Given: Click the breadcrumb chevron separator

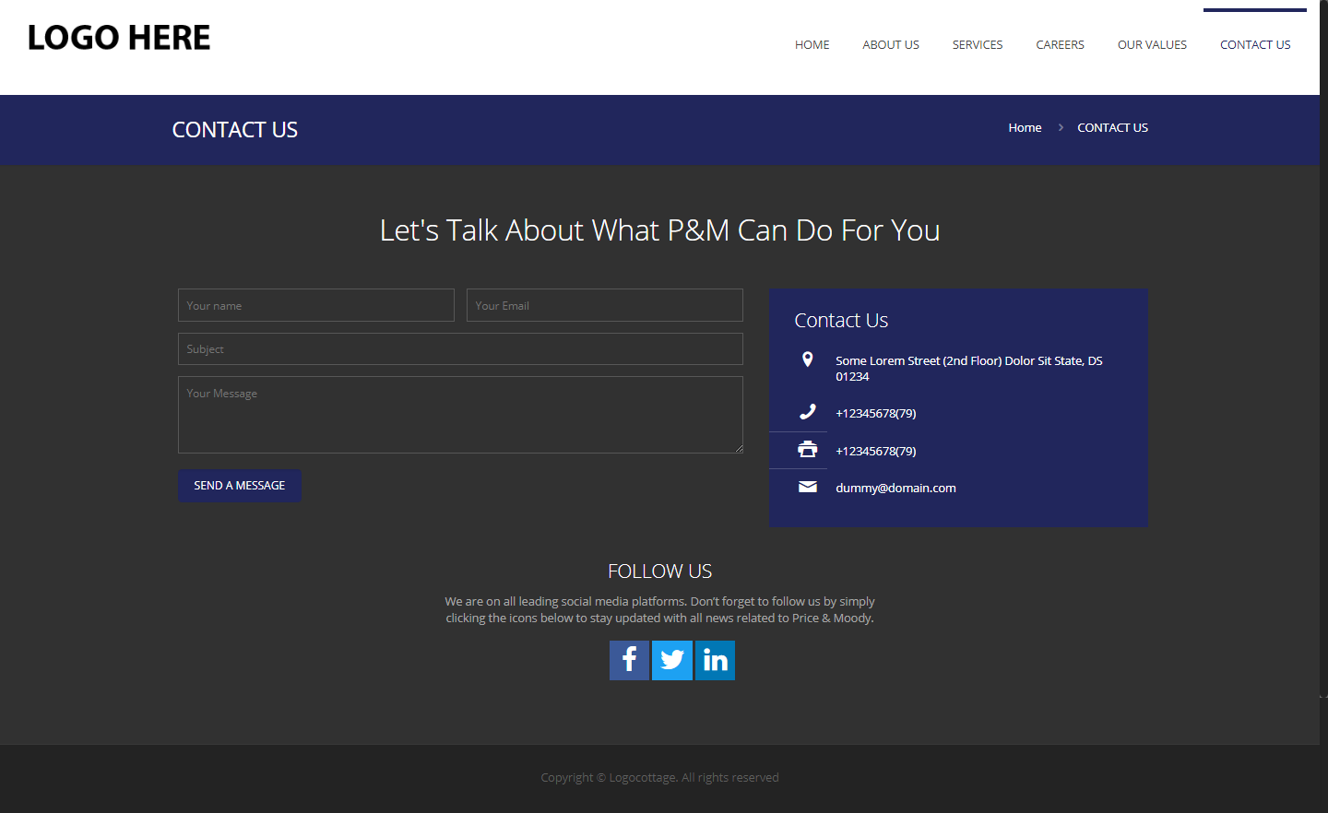Looking at the screenshot, I should 1061,127.
